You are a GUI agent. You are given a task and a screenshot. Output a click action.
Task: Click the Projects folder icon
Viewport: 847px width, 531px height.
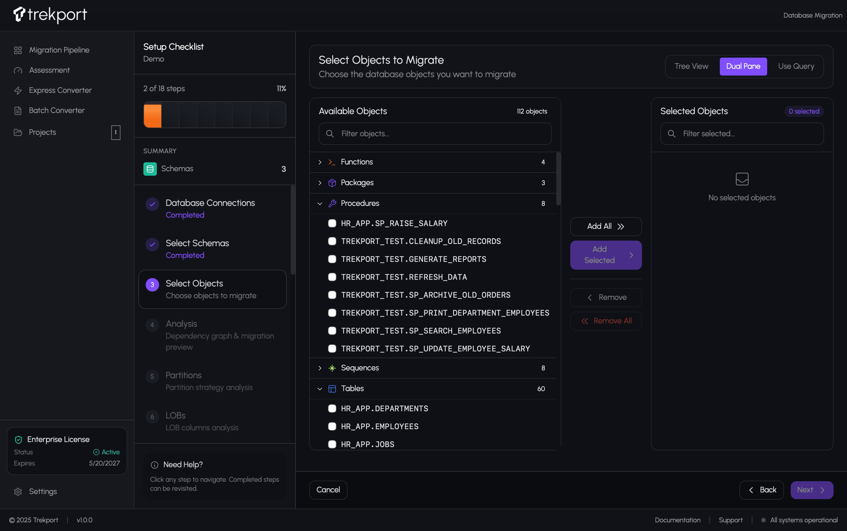coord(18,132)
